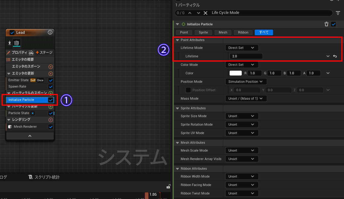This screenshot has height=199, width=344.
Task: Switch to the Sprite filter tab
Action: click(x=203, y=32)
